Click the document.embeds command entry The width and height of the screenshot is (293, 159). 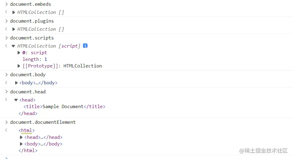pyautogui.click(x=30, y=4)
